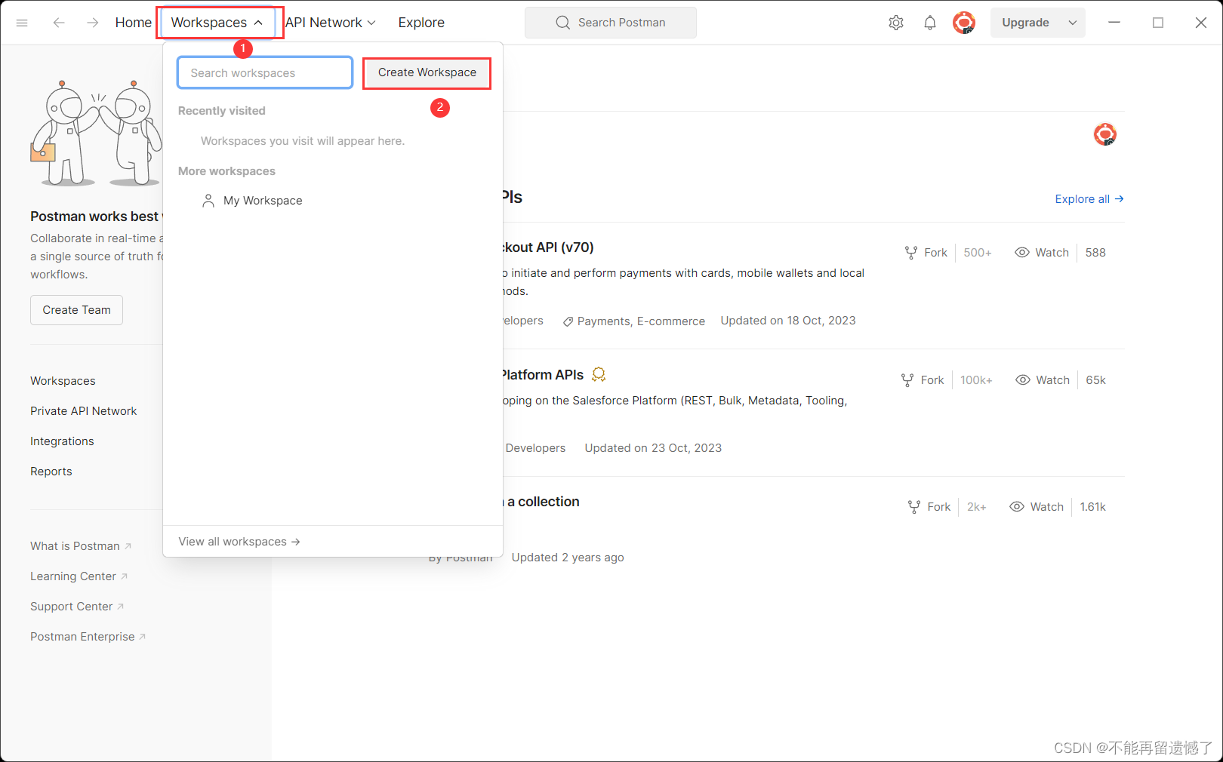Click the Fork icon for Platform APIs
Image resolution: width=1223 pixels, height=762 pixels.
907,380
